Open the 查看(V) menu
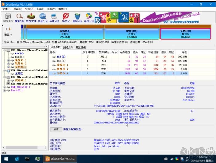Image resolution: width=216 pixels, height=163 pixels. point(51,9)
